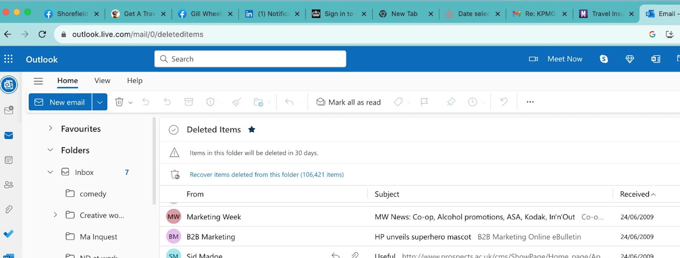Click the New email button

(x=60, y=102)
